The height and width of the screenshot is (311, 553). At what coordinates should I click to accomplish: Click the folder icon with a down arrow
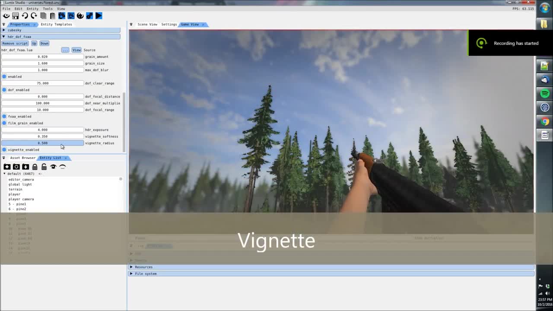point(25,167)
